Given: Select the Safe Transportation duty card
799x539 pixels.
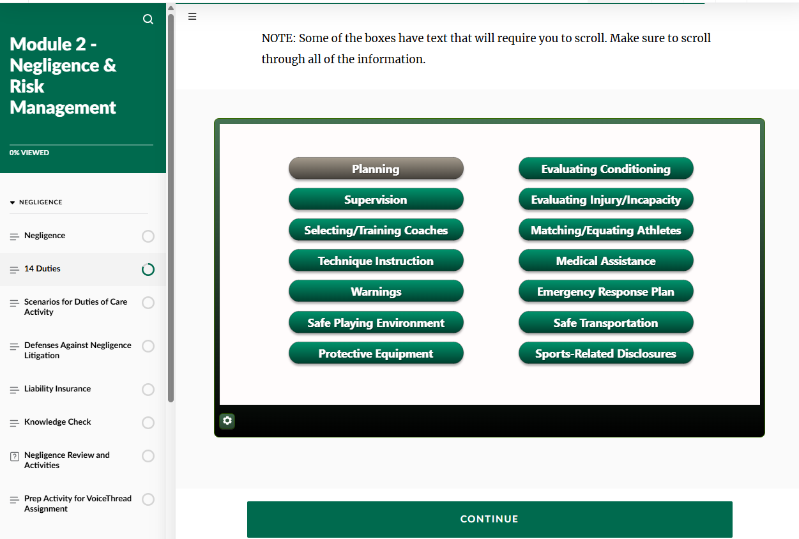Looking at the screenshot, I should [x=605, y=323].
